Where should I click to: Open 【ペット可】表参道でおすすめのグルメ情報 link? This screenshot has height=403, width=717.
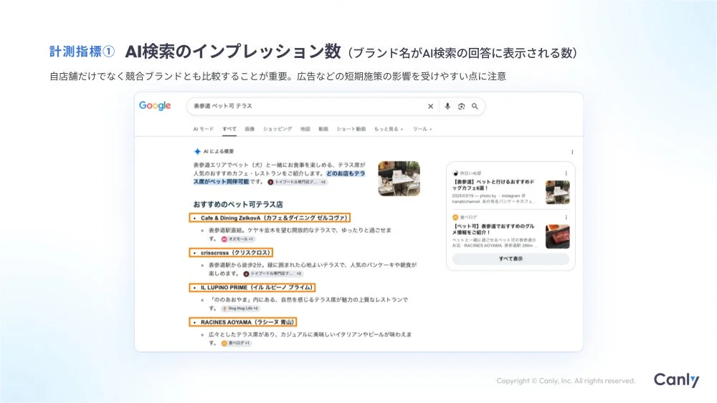[493, 229]
